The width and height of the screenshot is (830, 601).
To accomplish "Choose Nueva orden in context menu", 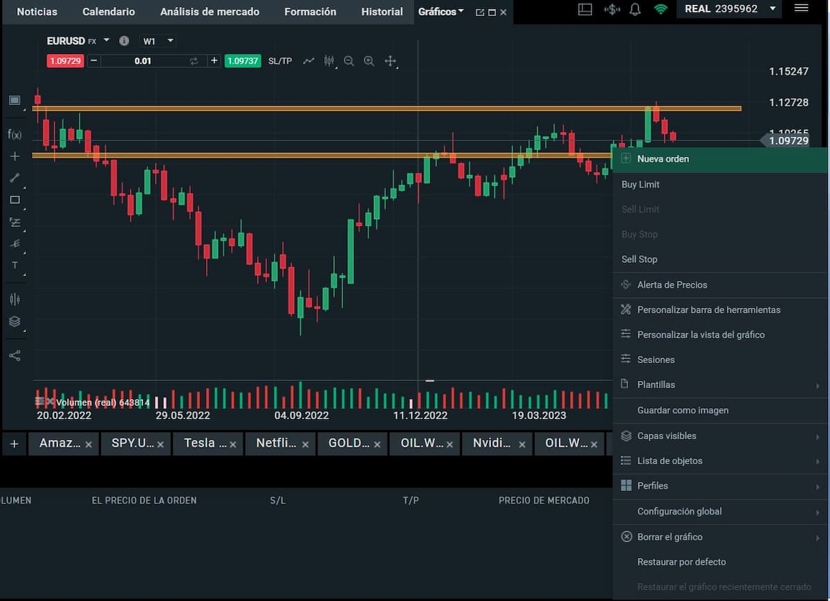I will coord(720,159).
